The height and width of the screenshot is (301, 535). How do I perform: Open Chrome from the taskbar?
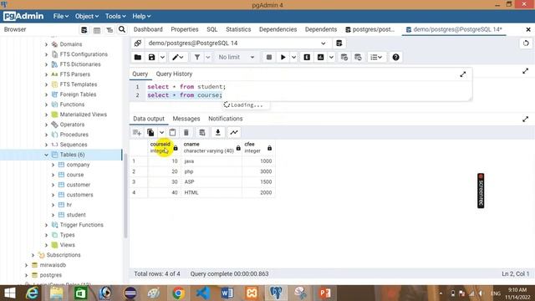point(178,293)
